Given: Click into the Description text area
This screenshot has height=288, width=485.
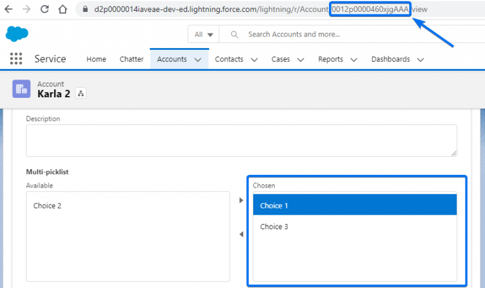Looking at the screenshot, I should coord(242,140).
